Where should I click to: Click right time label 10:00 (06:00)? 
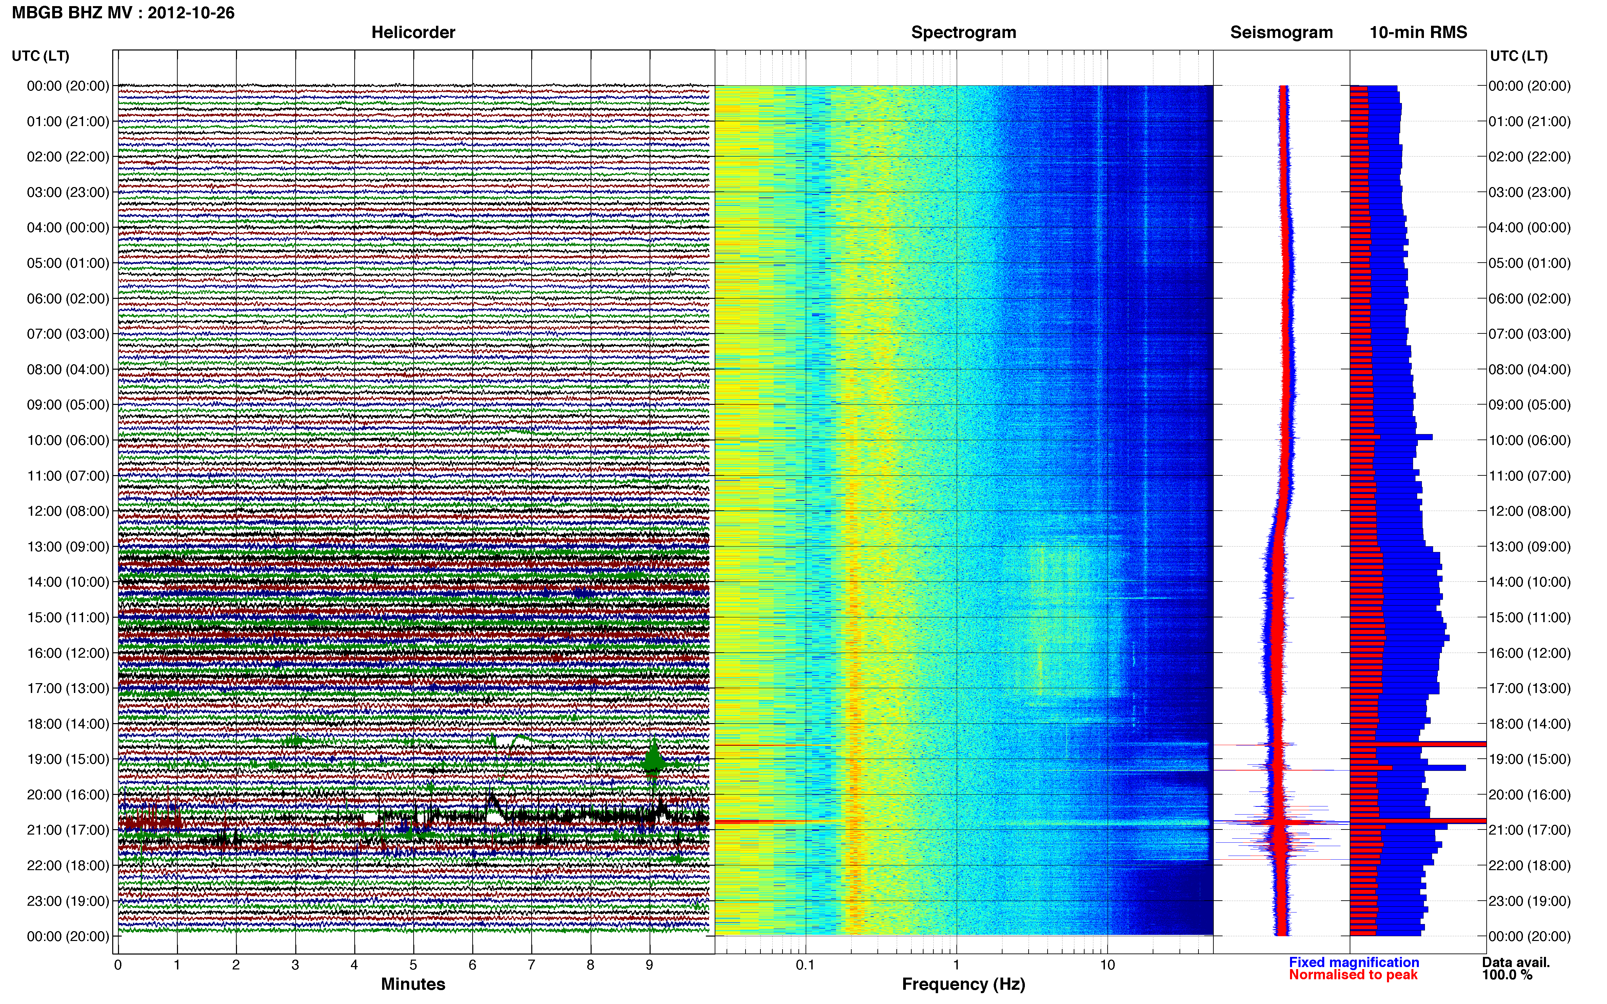point(1530,440)
